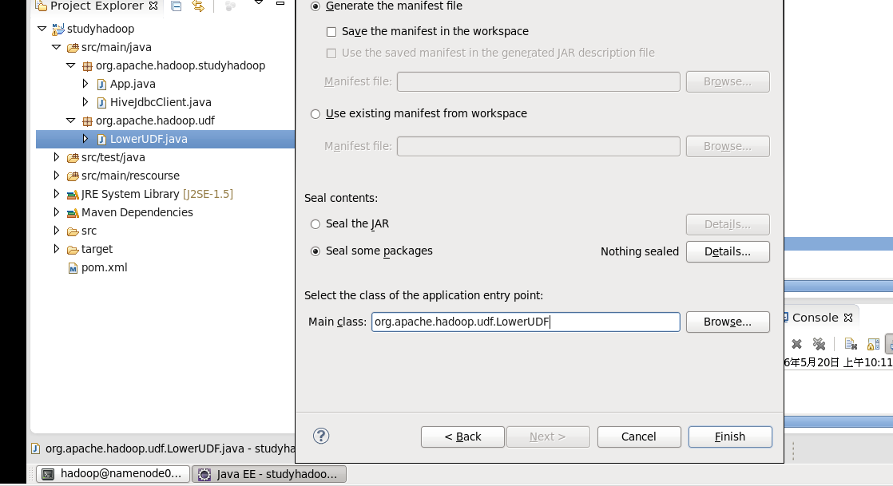Click the Maven Dependencies library icon
Viewport: 893px width, 486px height.
[73, 213]
